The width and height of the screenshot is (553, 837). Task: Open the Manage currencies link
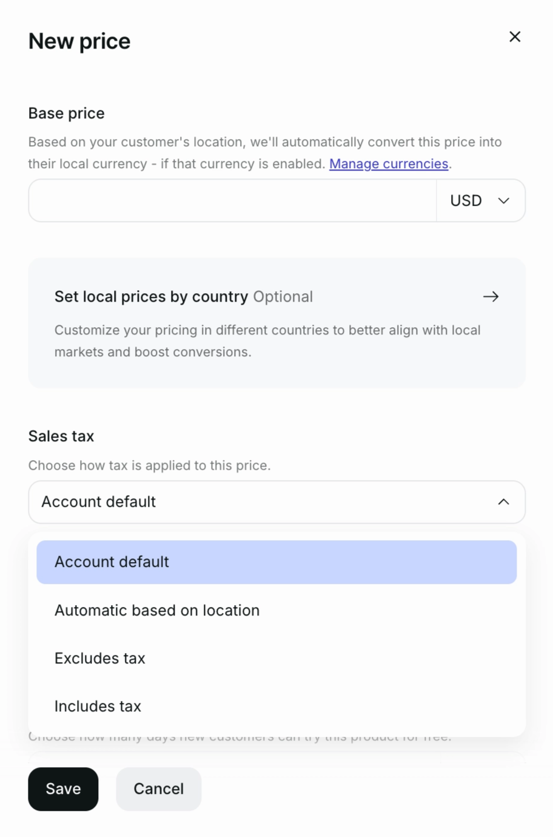(389, 164)
